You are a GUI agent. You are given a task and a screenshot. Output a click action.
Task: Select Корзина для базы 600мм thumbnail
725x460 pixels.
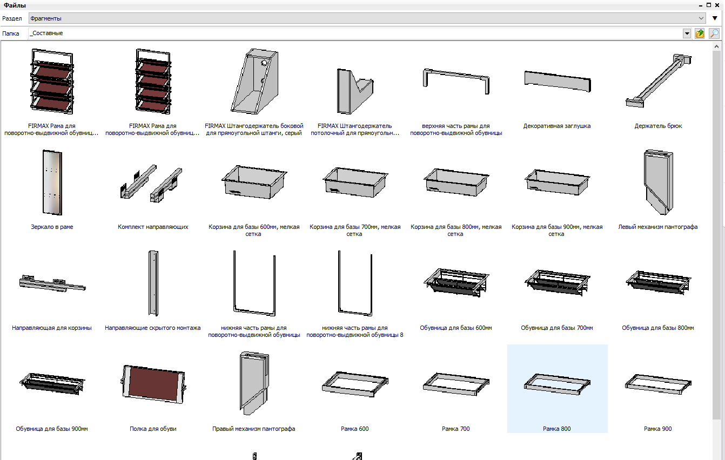coord(254,181)
